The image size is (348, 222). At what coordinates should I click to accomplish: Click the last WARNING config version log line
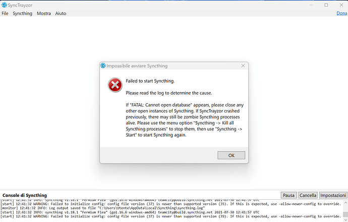click(x=170, y=216)
